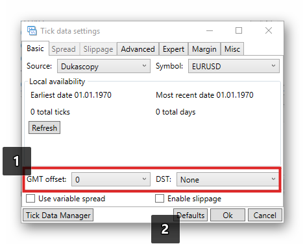Click the 'Local availability' group label

click(x=57, y=82)
